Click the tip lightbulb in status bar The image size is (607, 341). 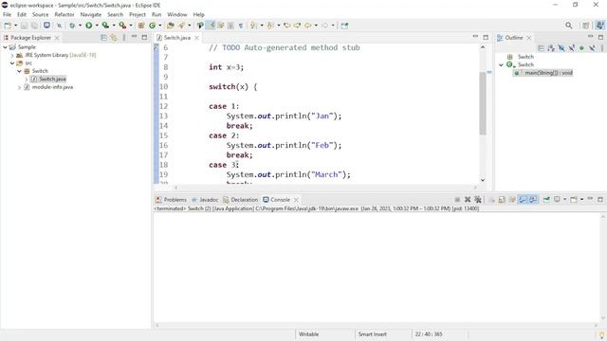(601, 334)
